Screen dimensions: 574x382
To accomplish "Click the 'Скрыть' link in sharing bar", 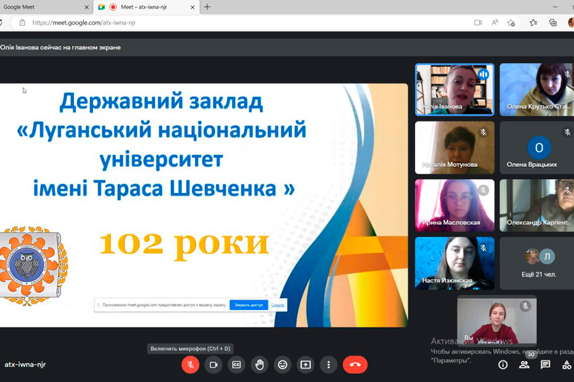I will pyautogui.click(x=277, y=305).
